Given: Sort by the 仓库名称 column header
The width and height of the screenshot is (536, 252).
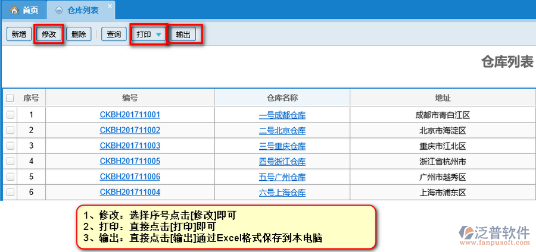Looking at the screenshot, I should tap(282, 98).
